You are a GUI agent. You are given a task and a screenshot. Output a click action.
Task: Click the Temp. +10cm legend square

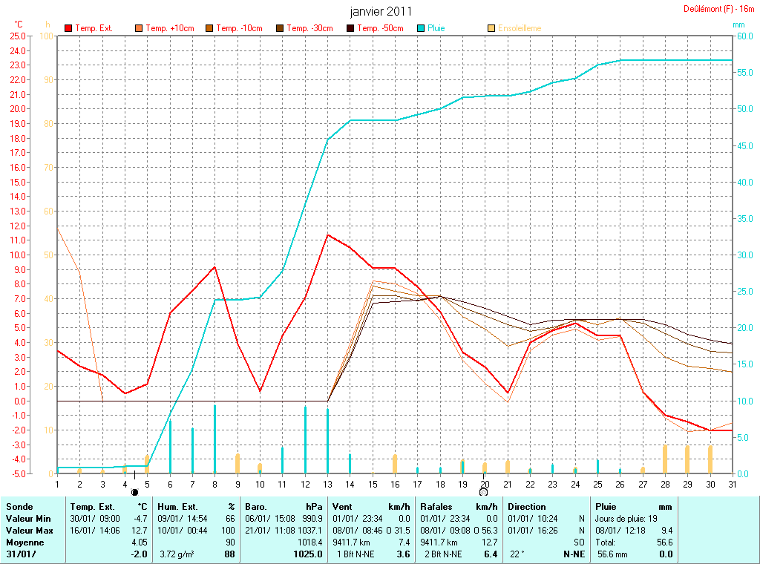[x=139, y=28]
